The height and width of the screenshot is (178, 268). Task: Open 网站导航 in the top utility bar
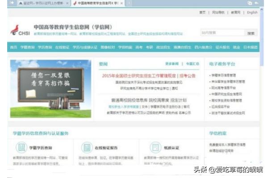(x=218, y=12)
